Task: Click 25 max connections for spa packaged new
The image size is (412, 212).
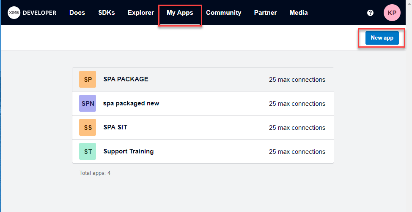Action: click(x=297, y=104)
